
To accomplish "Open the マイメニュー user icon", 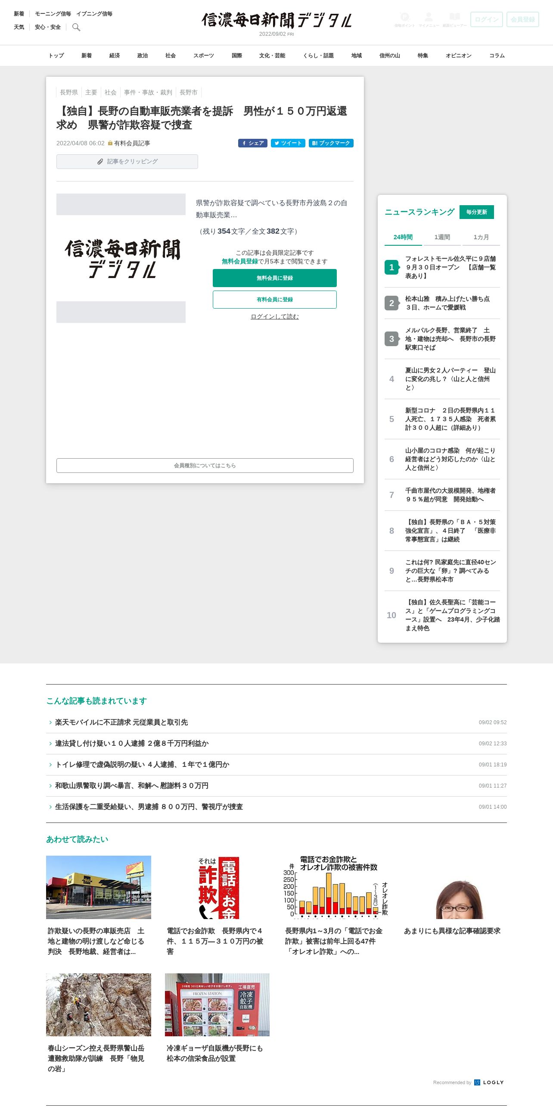I will point(429,19).
